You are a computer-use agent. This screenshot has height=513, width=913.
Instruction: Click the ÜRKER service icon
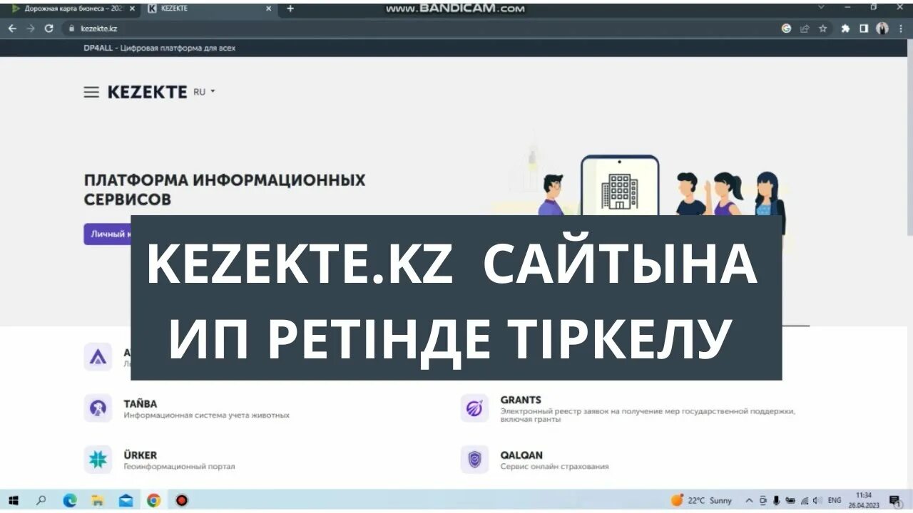click(98, 460)
